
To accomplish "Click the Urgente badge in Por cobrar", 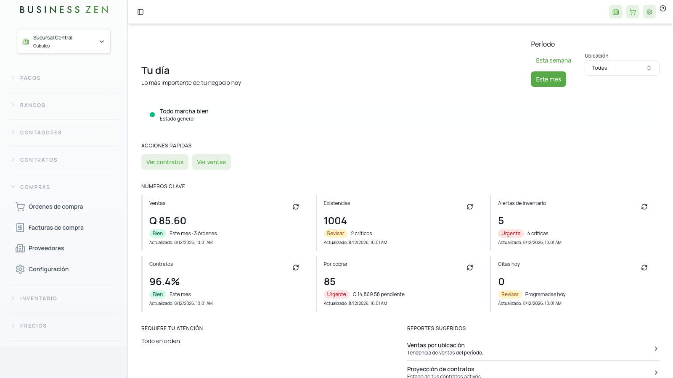I will (336, 294).
